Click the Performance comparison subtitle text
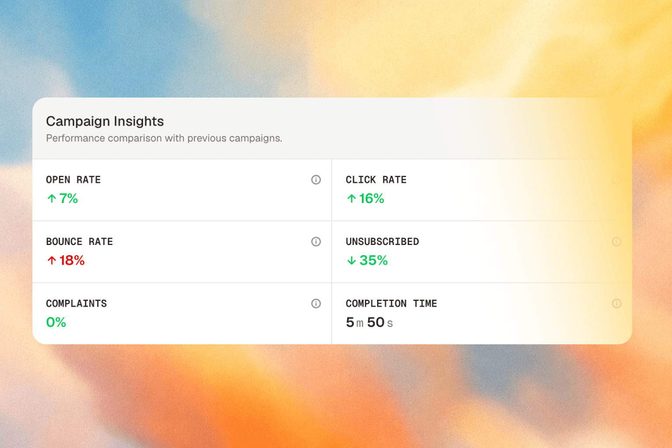Viewport: 672px width, 448px height. (x=164, y=138)
